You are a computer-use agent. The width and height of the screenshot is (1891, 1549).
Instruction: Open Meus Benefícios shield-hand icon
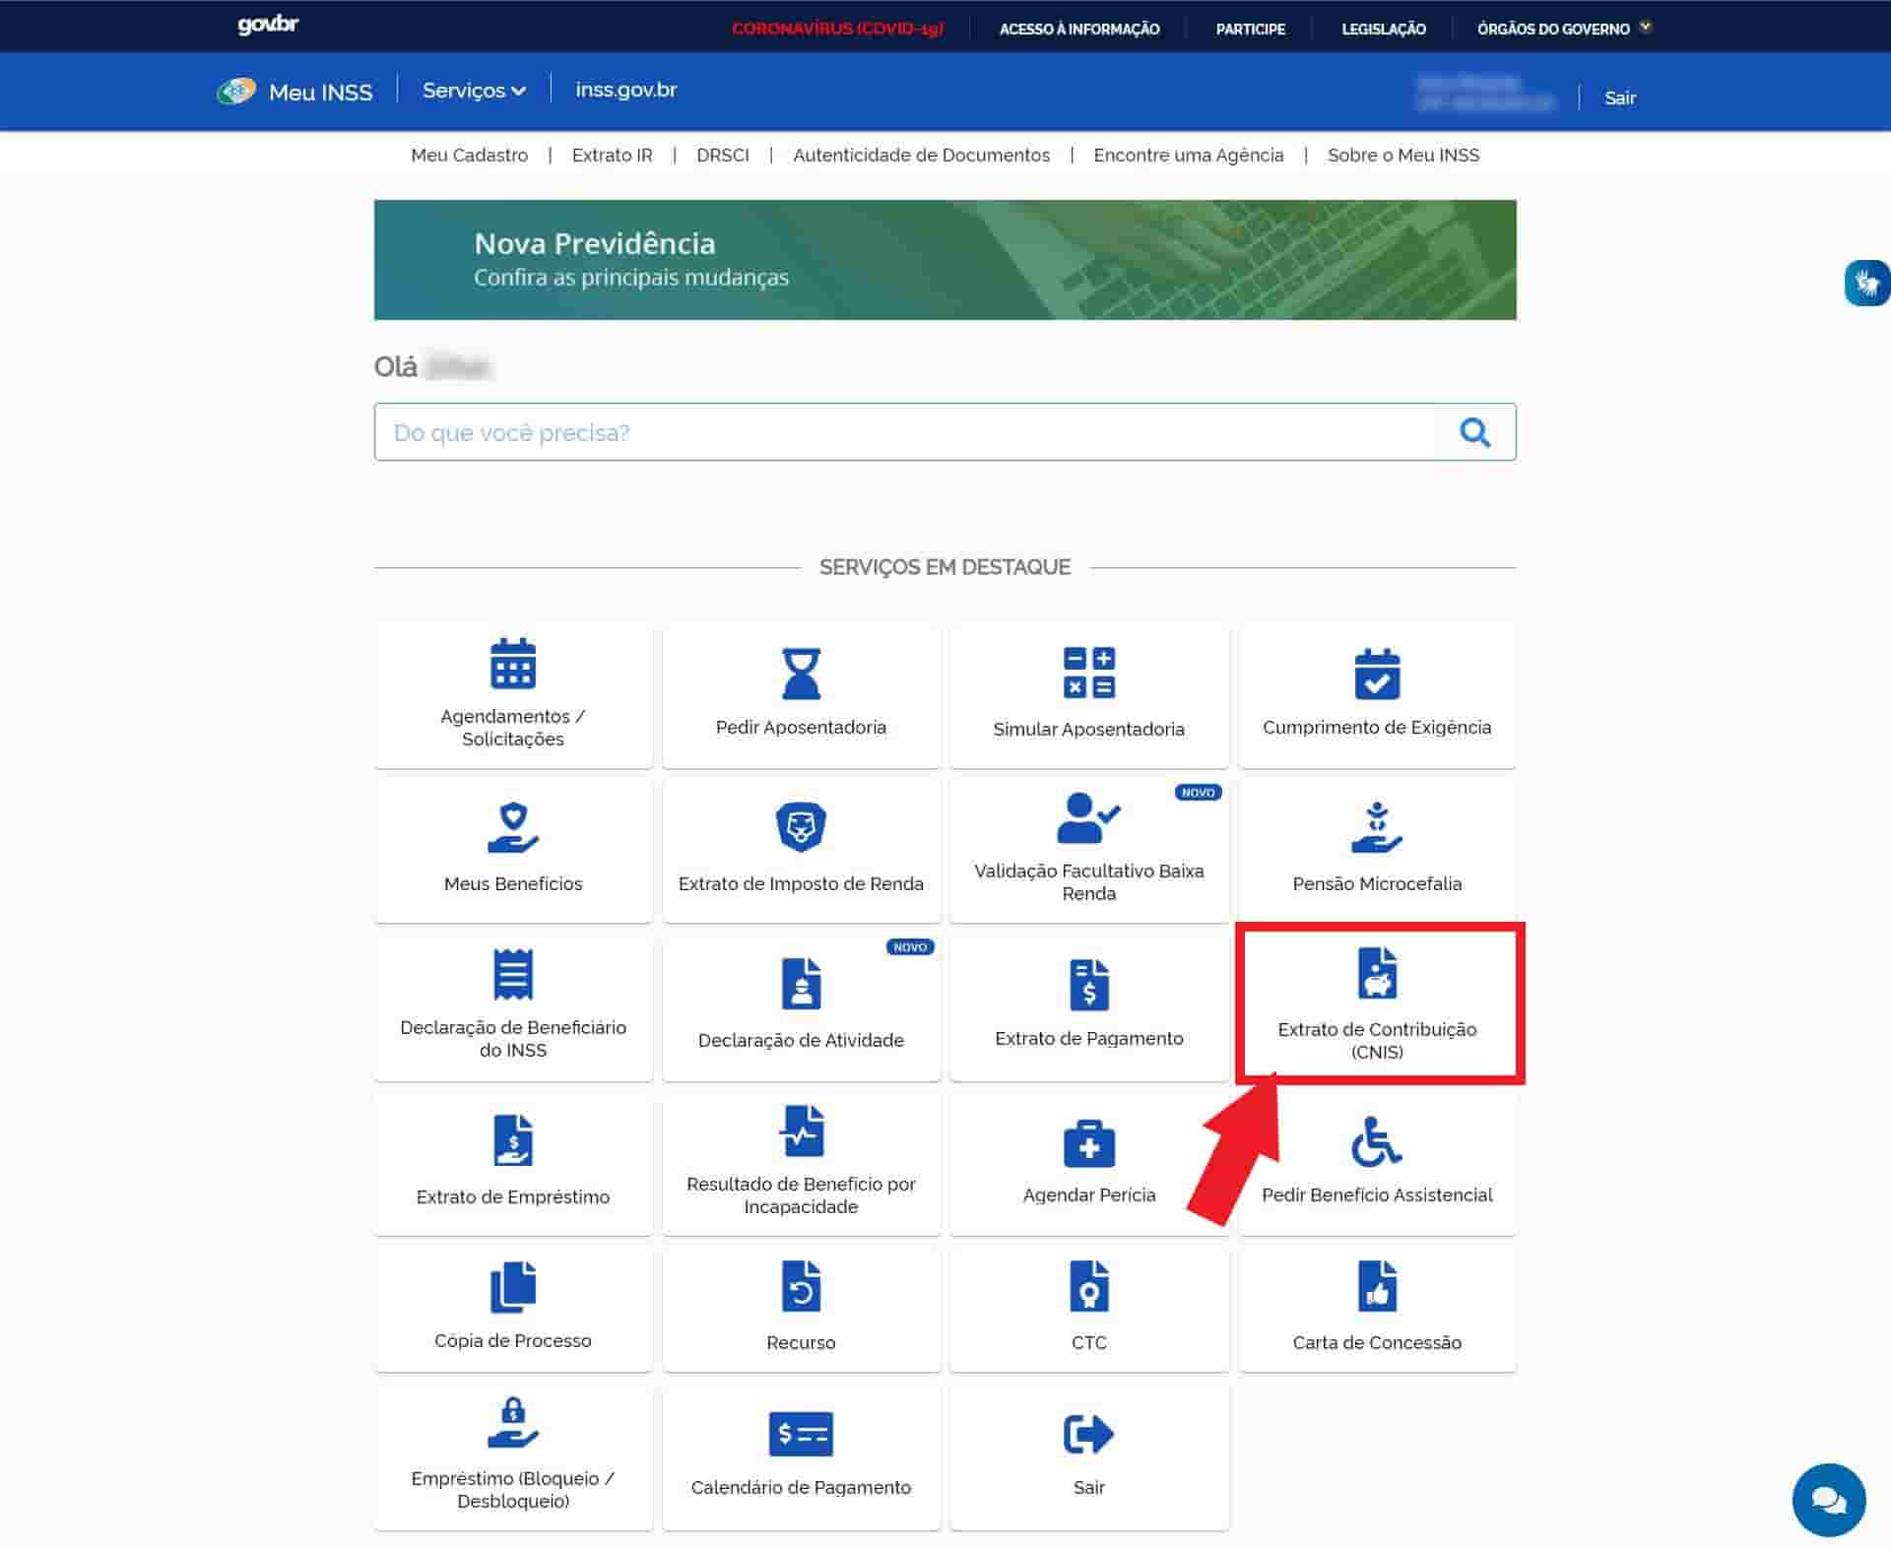click(x=513, y=827)
